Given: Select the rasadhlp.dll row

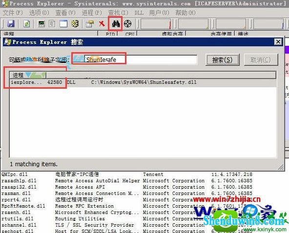Looking at the screenshot, I should 127,180.
